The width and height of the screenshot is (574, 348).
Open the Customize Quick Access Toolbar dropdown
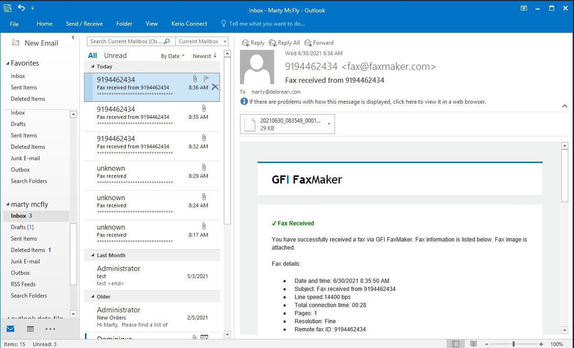(32, 9)
